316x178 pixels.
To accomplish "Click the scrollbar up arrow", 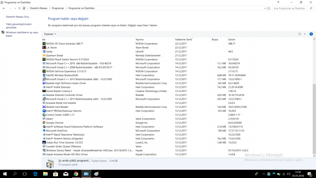I will [314, 39].
